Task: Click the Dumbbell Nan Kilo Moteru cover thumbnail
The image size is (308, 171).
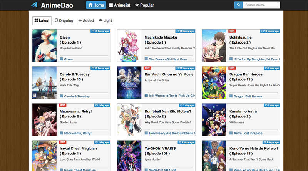Action: 129,119
